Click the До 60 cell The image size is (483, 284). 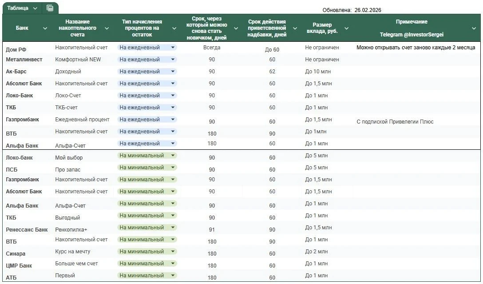[x=272, y=50]
